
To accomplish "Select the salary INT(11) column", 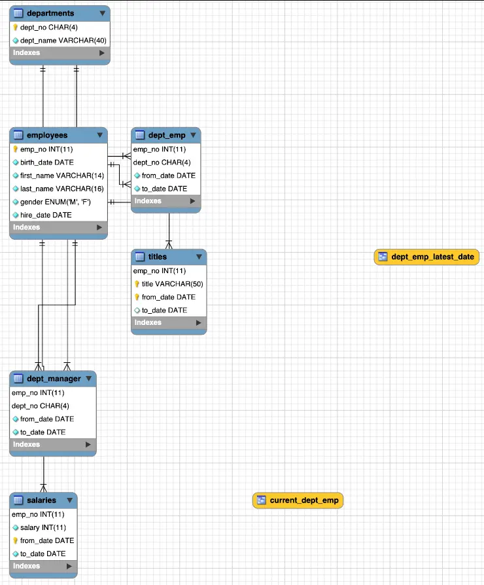I will click(x=43, y=527).
